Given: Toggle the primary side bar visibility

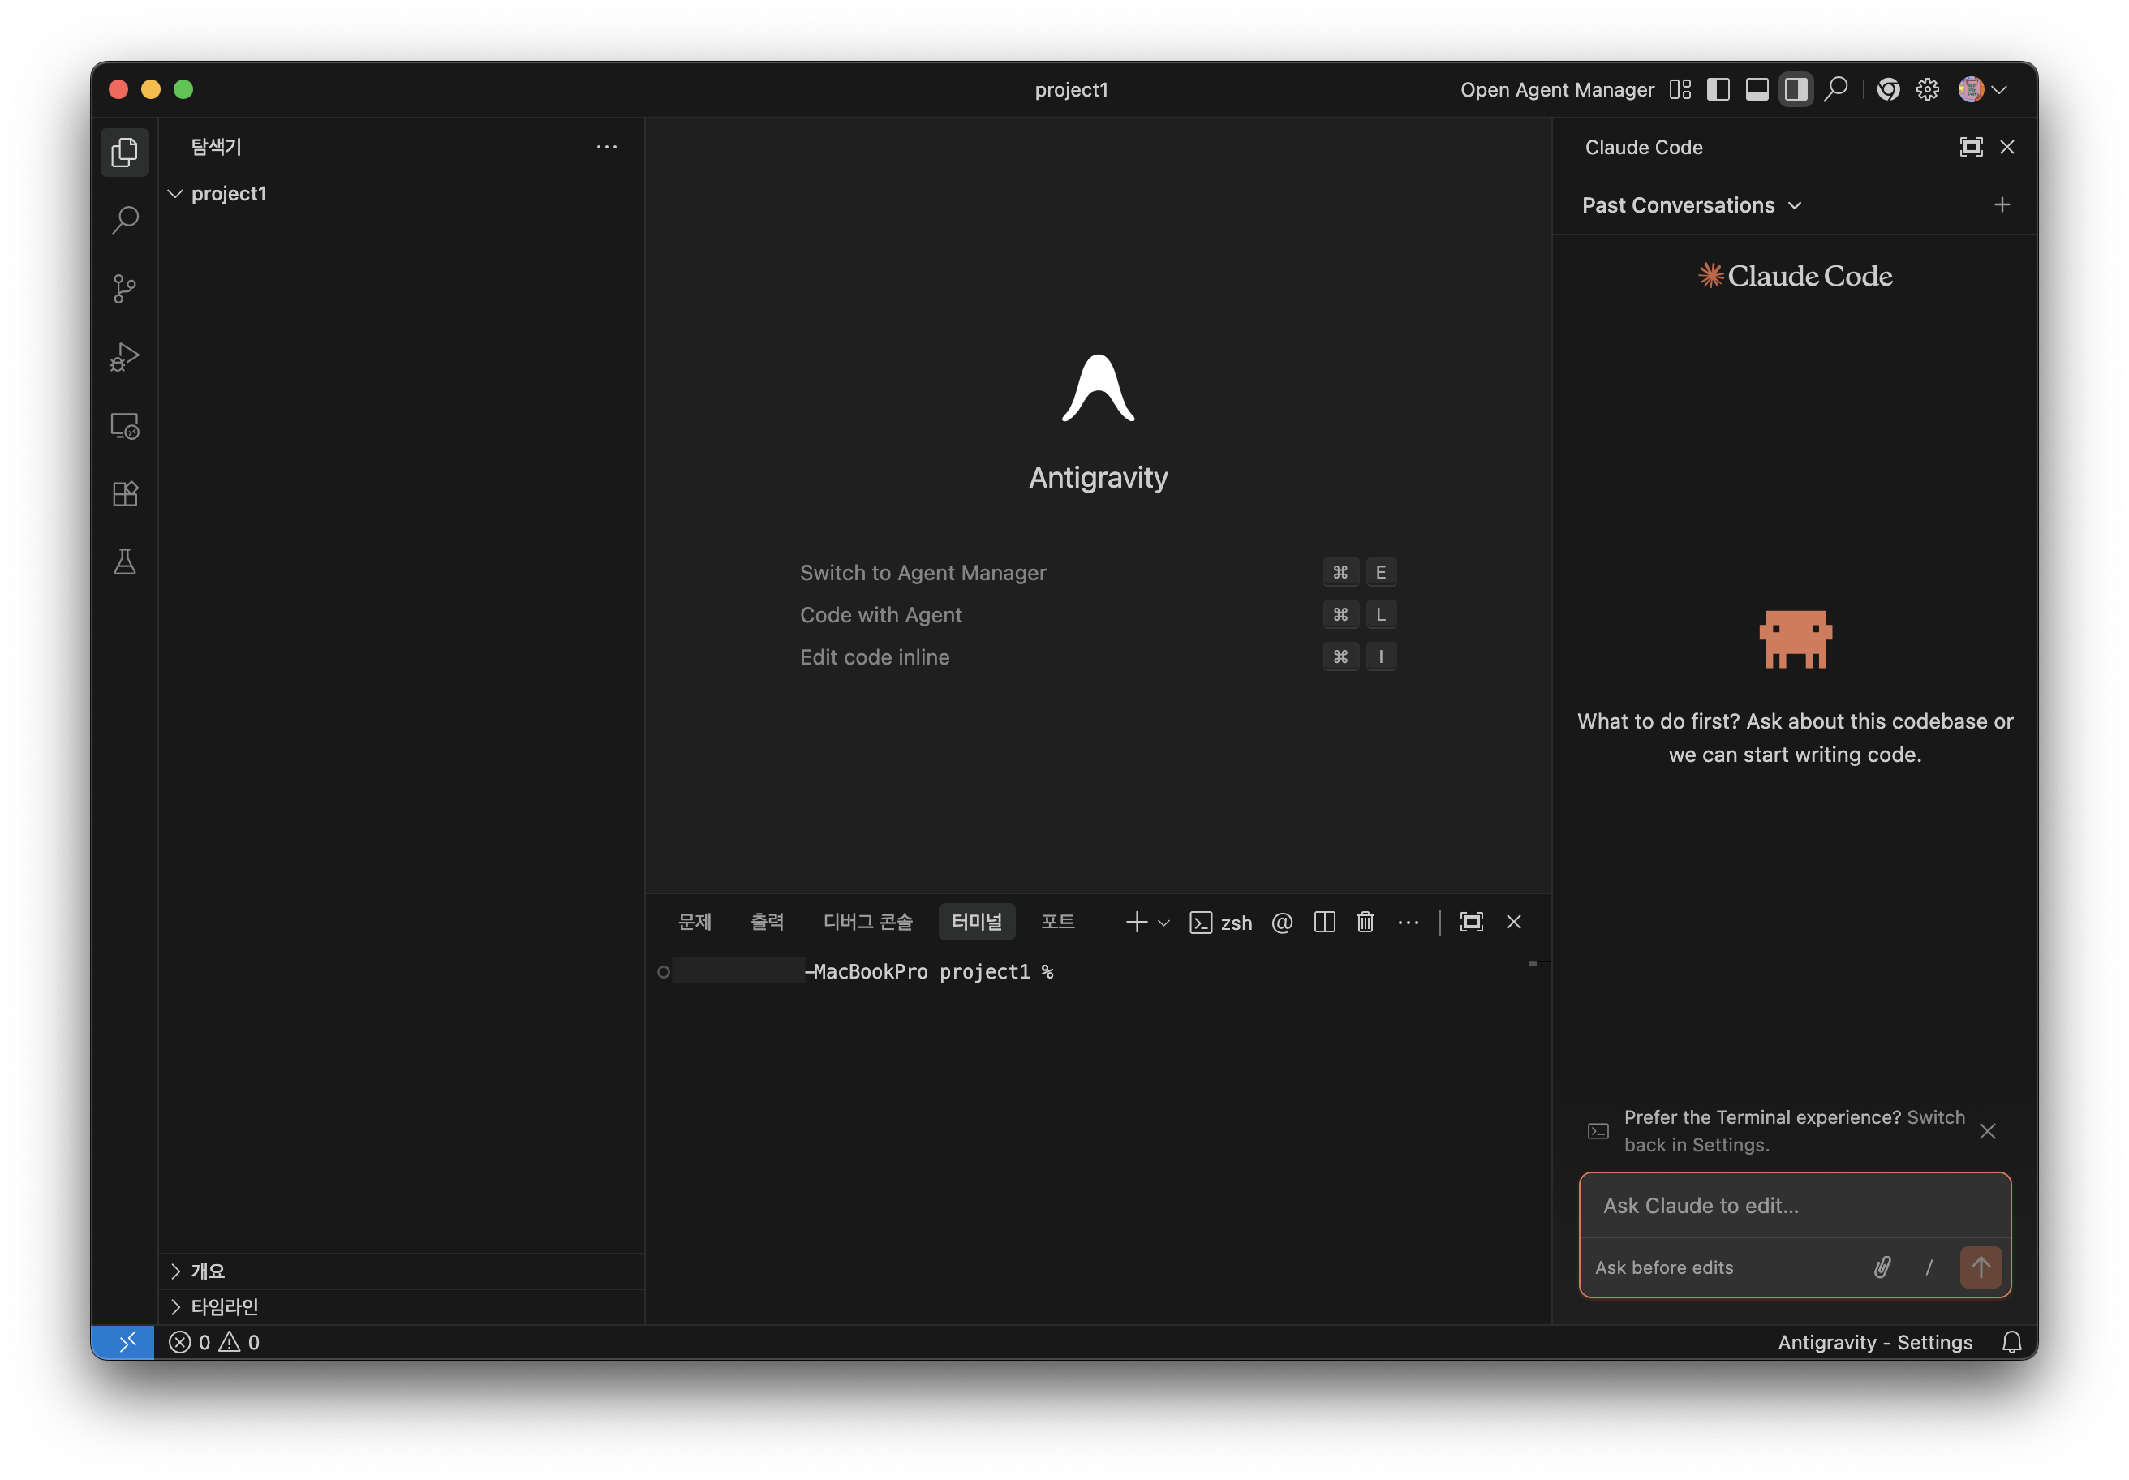Looking at the screenshot, I should [1718, 90].
